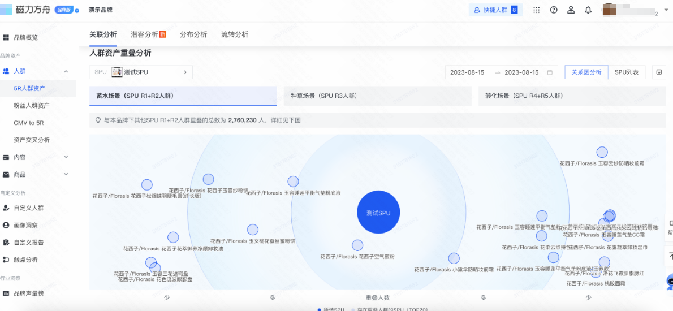Expand the 商品 menu chevron
The width and height of the screenshot is (673, 311).
(66, 174)
